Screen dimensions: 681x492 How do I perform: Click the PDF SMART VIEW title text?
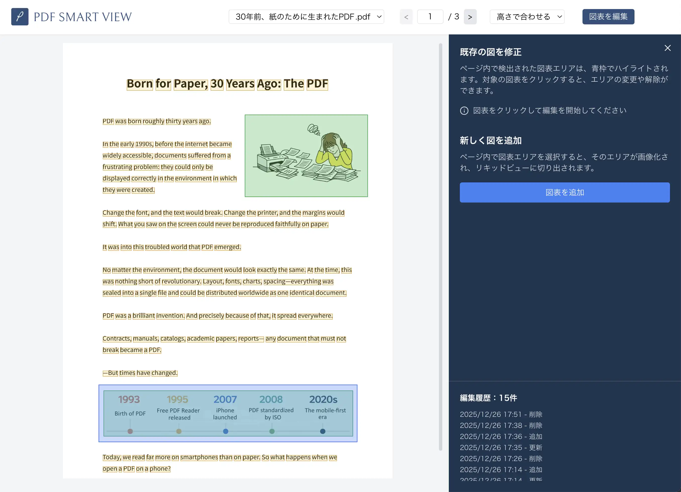pos(83,17)
